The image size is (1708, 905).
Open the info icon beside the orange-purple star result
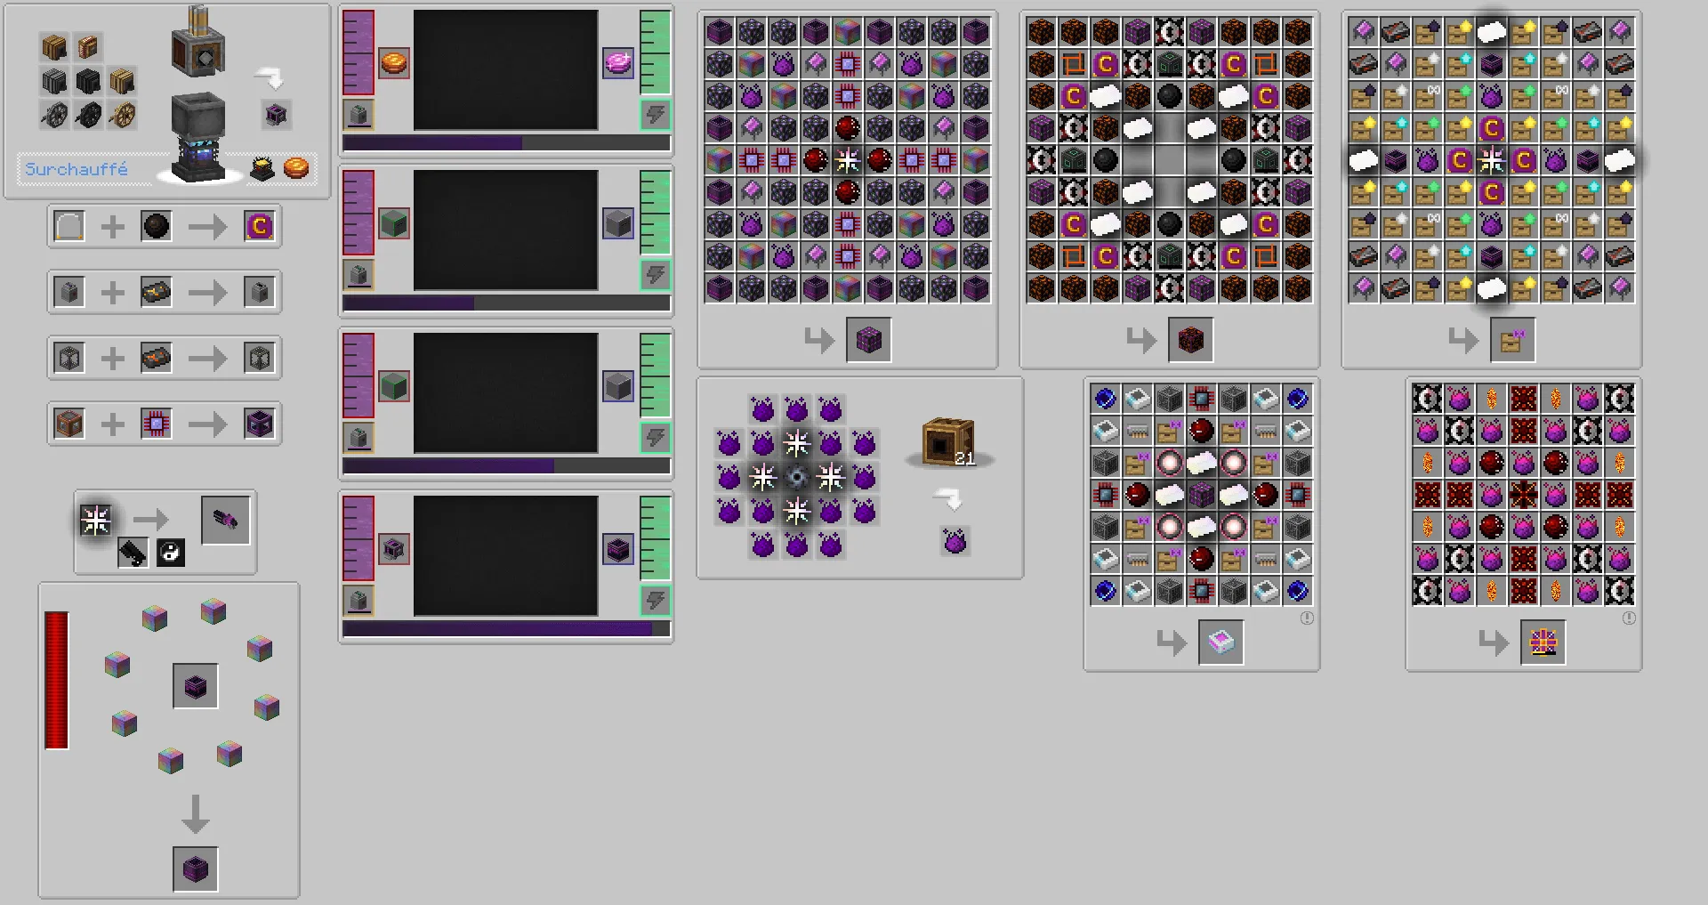[1629, 618]
